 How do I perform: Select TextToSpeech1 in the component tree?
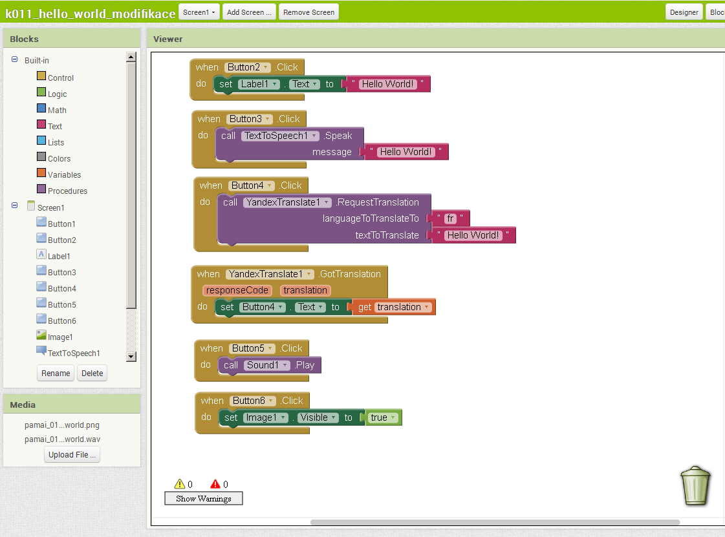tap(74, 353)
